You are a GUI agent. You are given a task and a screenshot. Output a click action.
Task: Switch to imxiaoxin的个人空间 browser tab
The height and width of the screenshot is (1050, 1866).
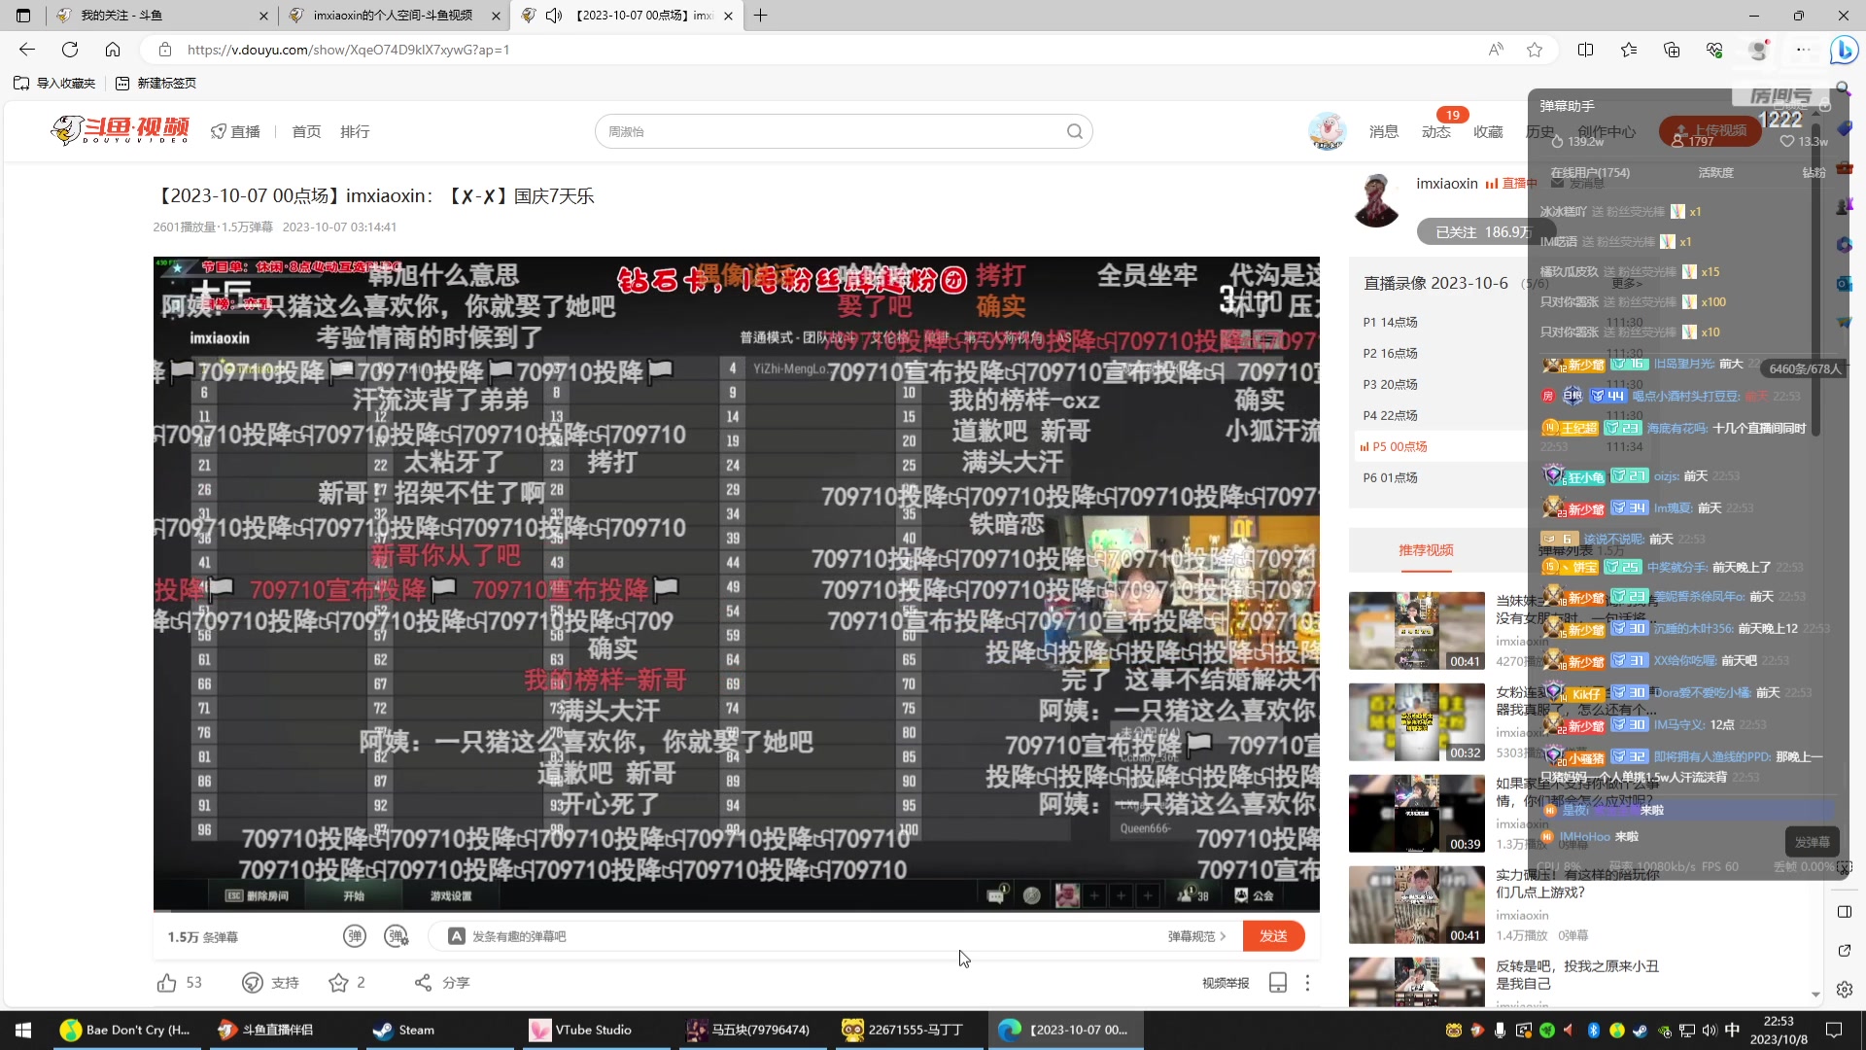click(394, 16)
